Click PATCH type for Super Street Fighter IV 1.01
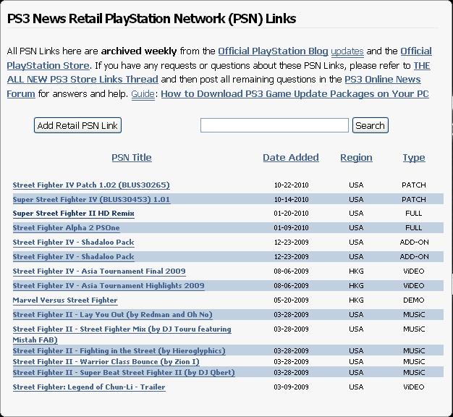453x417 pixels. tap(414, 199)
